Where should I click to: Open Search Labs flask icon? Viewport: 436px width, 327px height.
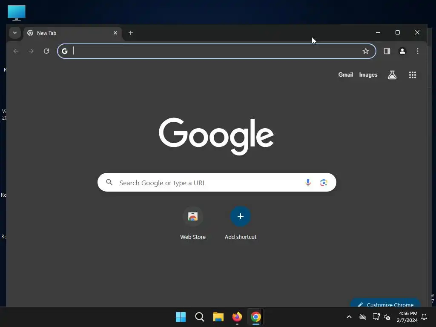[x=392, y=75]
